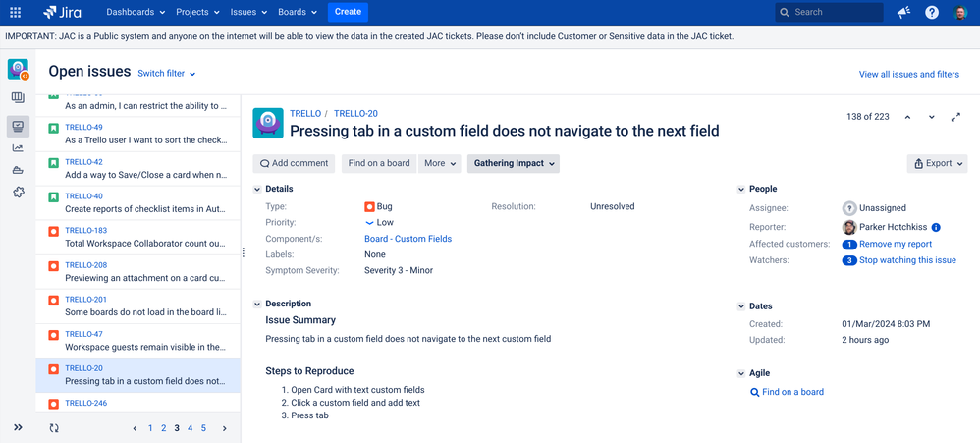Click TRELLO breadcrumb link
Viewport: 980px width, 443px height.
tap(305, 114)
